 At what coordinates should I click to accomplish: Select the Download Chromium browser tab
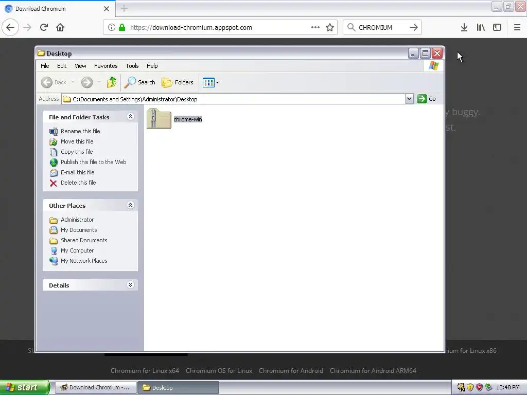[x=57, y=8]
